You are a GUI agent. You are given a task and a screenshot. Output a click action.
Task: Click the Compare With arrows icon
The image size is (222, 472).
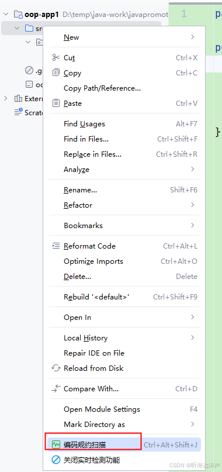(56, 388)
